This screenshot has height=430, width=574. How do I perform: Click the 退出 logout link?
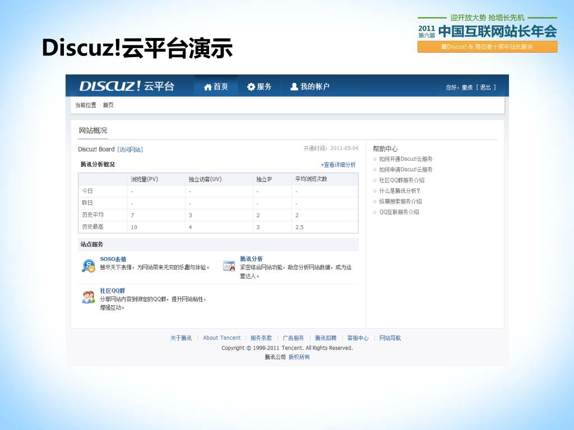point(485,87)
